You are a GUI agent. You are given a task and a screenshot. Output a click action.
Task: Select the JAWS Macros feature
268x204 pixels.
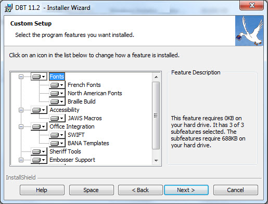[85, 118]
